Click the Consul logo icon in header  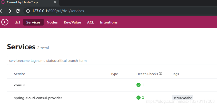pos(5,22)
